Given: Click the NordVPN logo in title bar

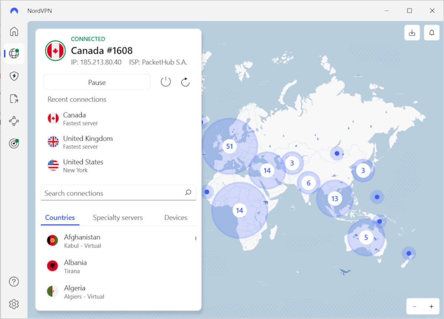Looking at the screenshot, I should 14,11.
